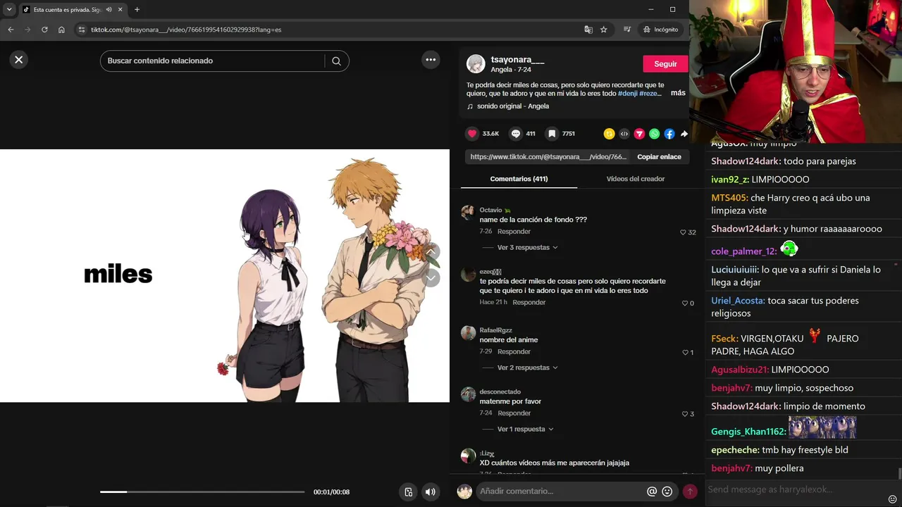The height and width of the screenshot is (507, 902).
Task: Bookmark this page with the star icon
Action: [604, 30]
